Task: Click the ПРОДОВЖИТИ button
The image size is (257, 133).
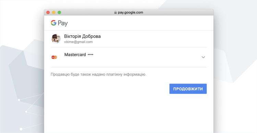Action: click(188, 89)
